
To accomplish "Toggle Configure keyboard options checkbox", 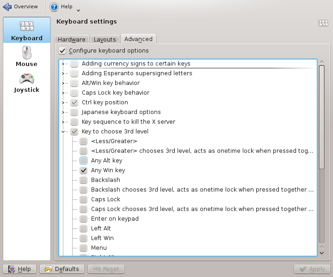I will coord(62,51).
